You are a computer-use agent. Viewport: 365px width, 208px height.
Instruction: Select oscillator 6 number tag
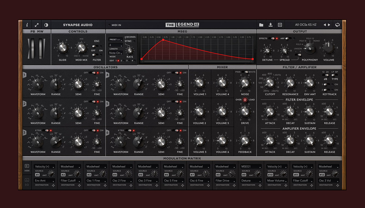[x=107, y=133]
